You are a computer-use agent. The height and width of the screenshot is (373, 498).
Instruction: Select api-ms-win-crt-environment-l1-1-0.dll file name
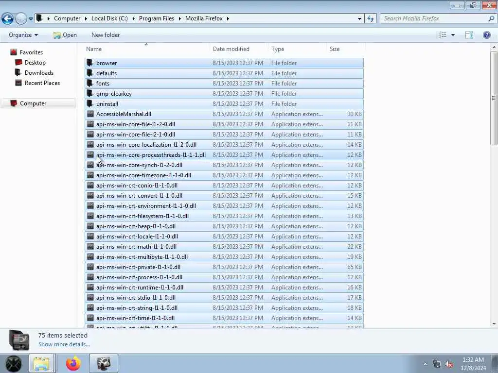coord(146,205)
